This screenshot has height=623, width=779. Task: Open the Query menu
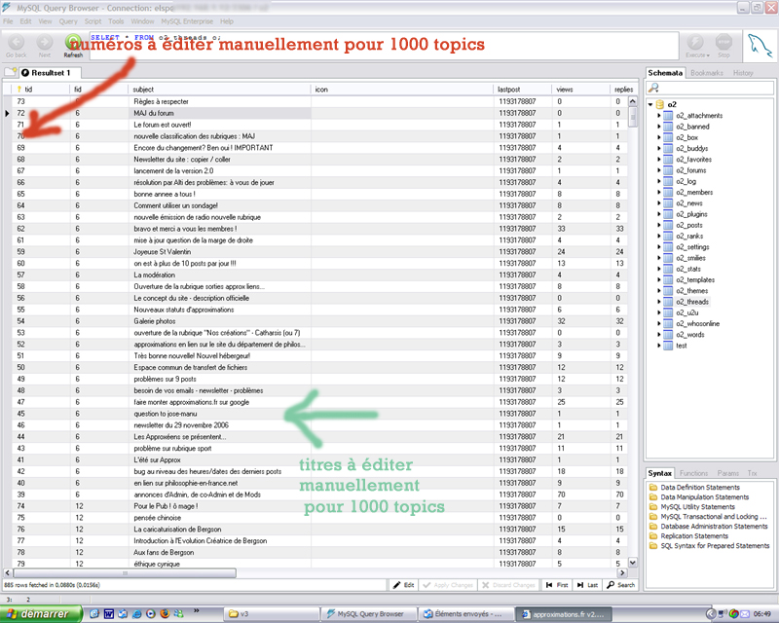pos(68,21)
